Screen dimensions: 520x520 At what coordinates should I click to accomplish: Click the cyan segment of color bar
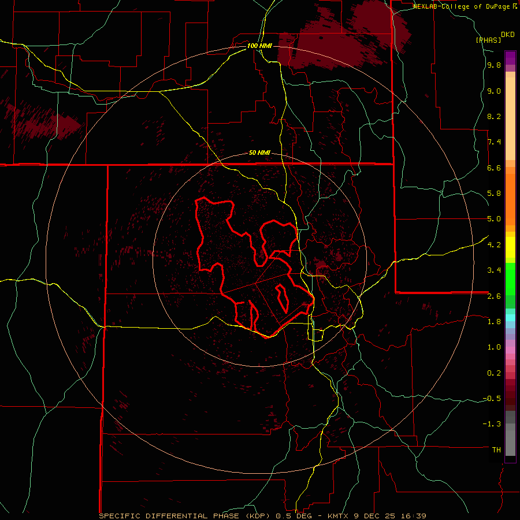510,318
